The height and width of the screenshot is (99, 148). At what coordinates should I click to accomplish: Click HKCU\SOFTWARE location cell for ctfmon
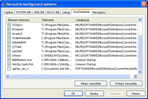click(x=106, y=56)
